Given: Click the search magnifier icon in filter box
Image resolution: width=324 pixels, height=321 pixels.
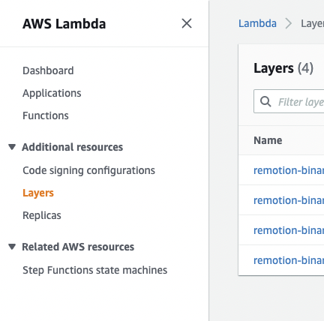Looking at the screenshot, I should [265, 101].
